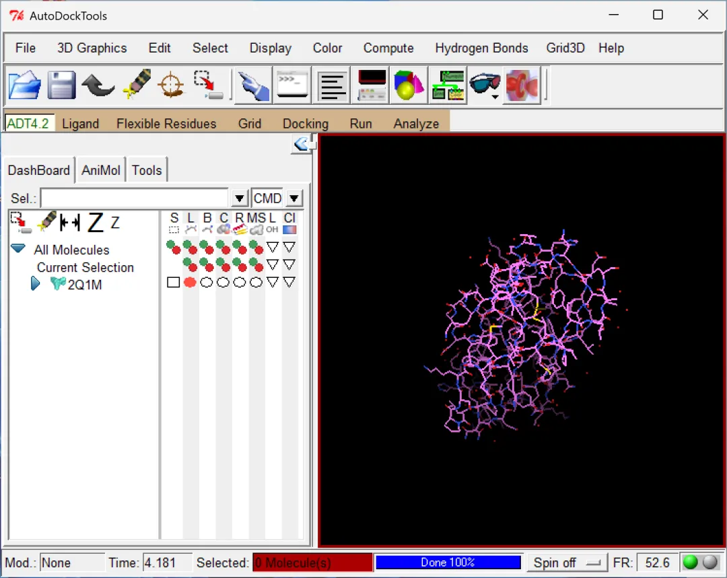
Task: Toggle the select checkbox for 2Q1M
Action: 173,283
